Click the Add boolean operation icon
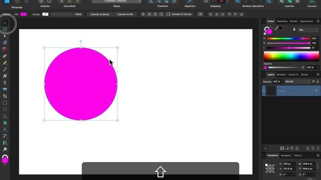This screenshot has height=180, width=321. 238,1
